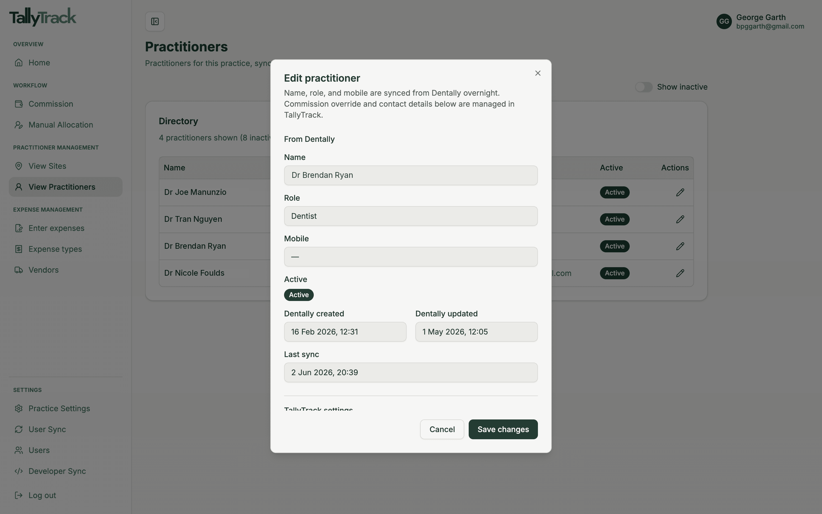This screenshot has width=822, height=514.
Task: Click Dr Tran Nguyen name cell
Action: pos(193,219)
